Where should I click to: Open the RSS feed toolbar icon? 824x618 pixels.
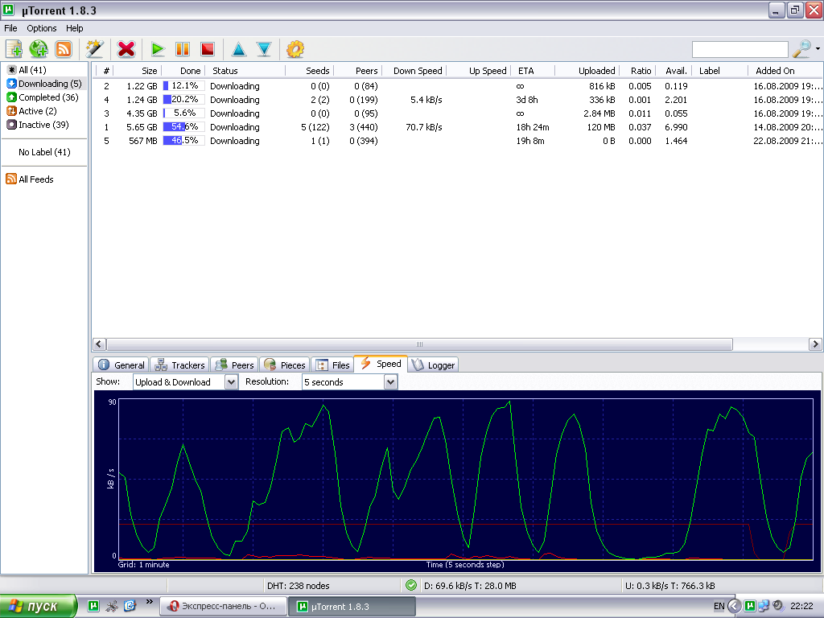click(63, 49)
